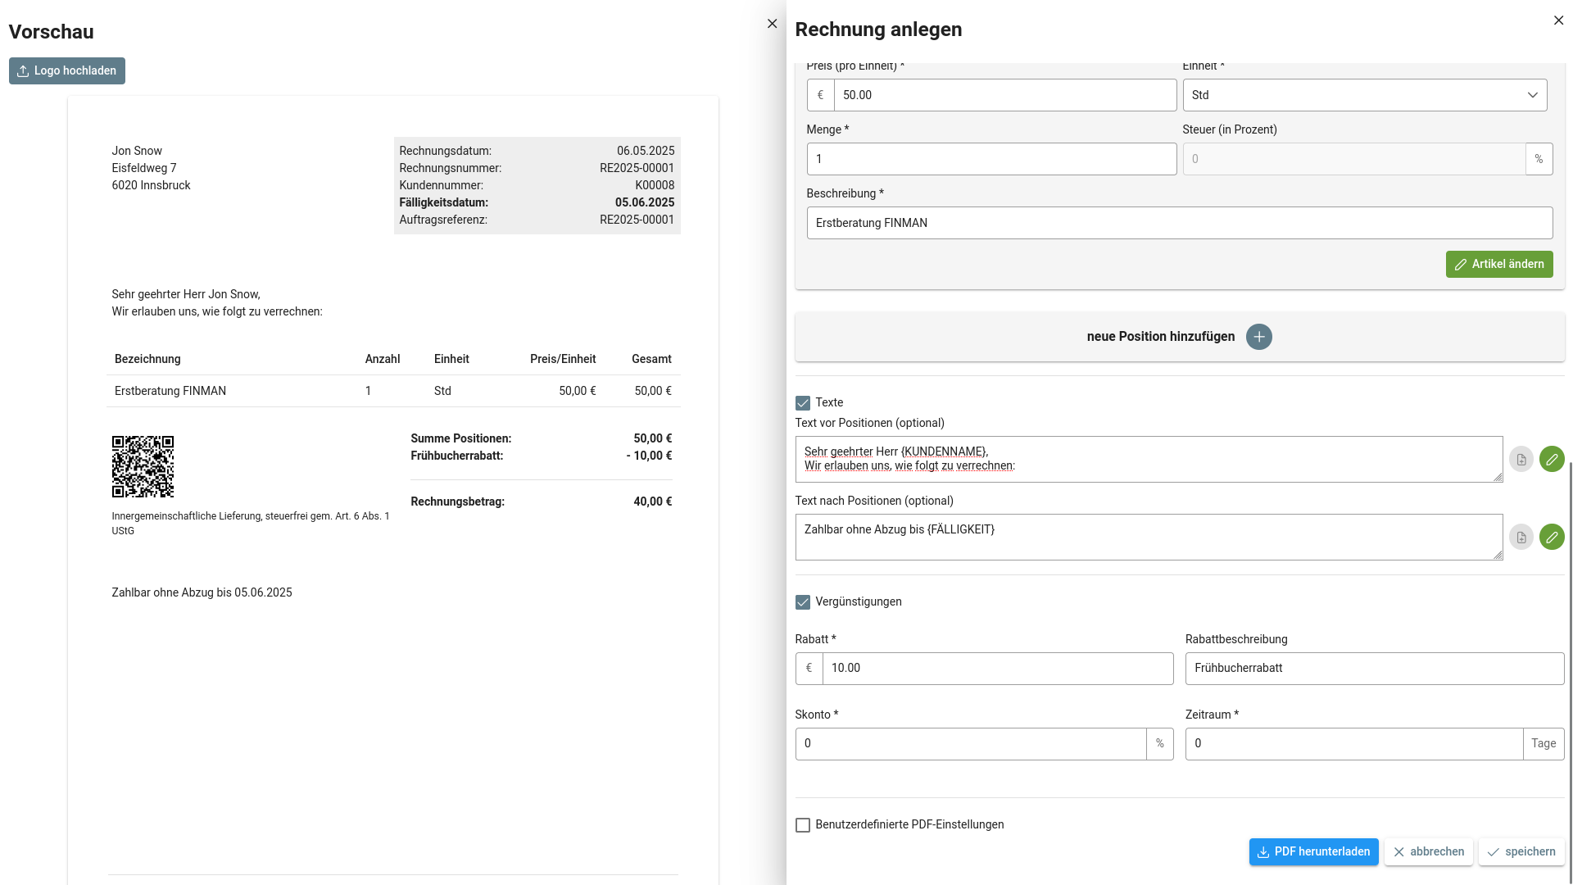The height and width of the screenshot is (885, 1573).
Task: Close the Vorschau preview panel
Action: [772, 24]
